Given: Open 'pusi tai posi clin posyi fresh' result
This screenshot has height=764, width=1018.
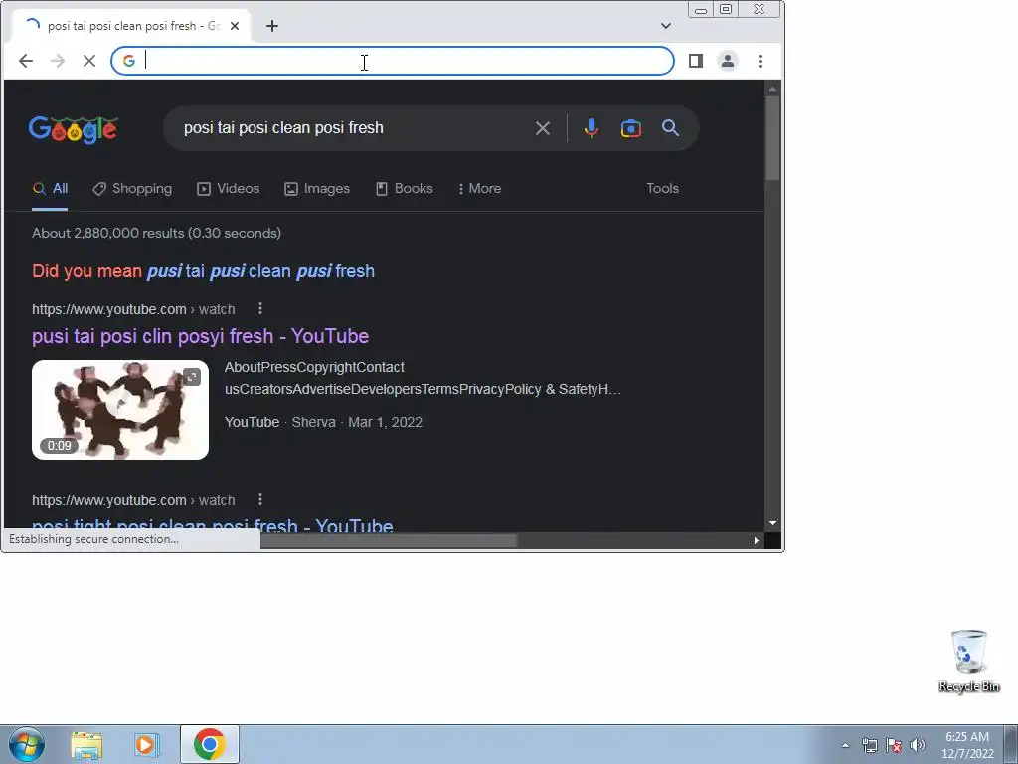Looking at the screenshot, I should 200,336.
